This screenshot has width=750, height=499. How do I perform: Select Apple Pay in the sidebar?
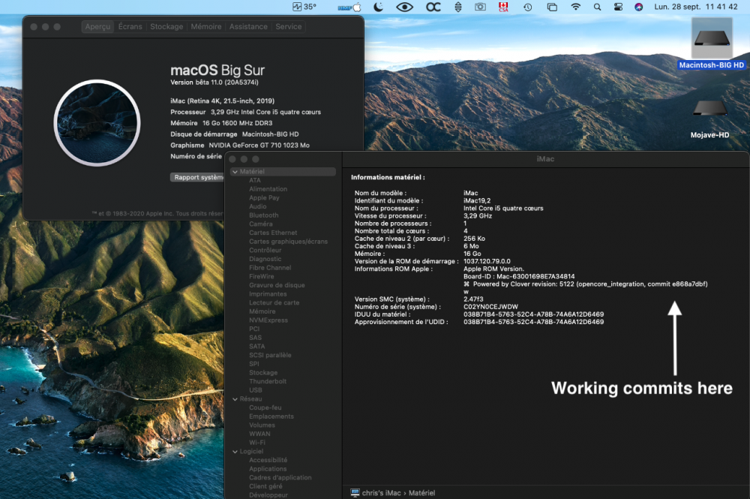(264, 197)
